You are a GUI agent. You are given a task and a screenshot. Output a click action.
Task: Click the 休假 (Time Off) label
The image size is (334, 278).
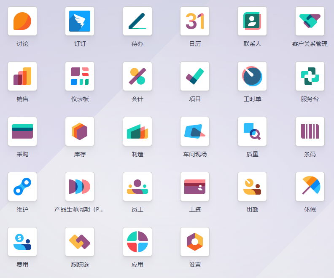click(x=310, y=209)
